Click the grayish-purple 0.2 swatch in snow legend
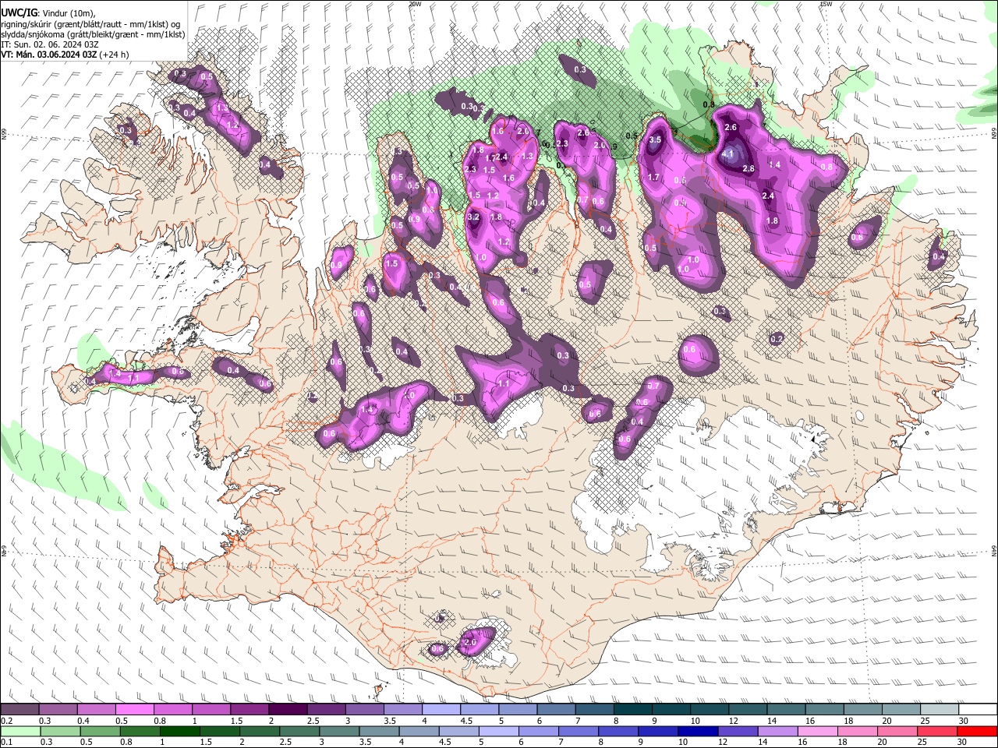Image resolution: width=998 pixels, height=748 pixels. tap(19, 710)
